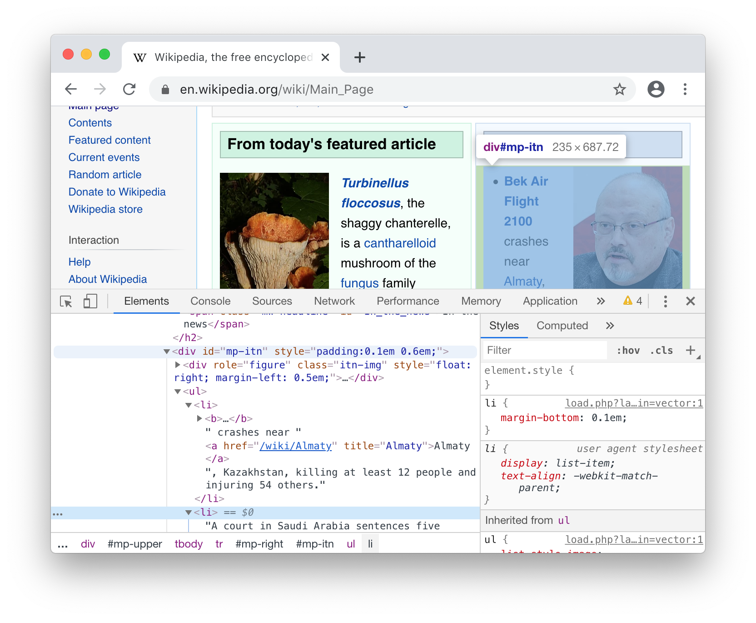Open the Chrome profile avatar icon

(x=656, y=90)
